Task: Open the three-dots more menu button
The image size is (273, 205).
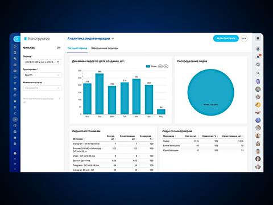Action: [x=244, y=39]
